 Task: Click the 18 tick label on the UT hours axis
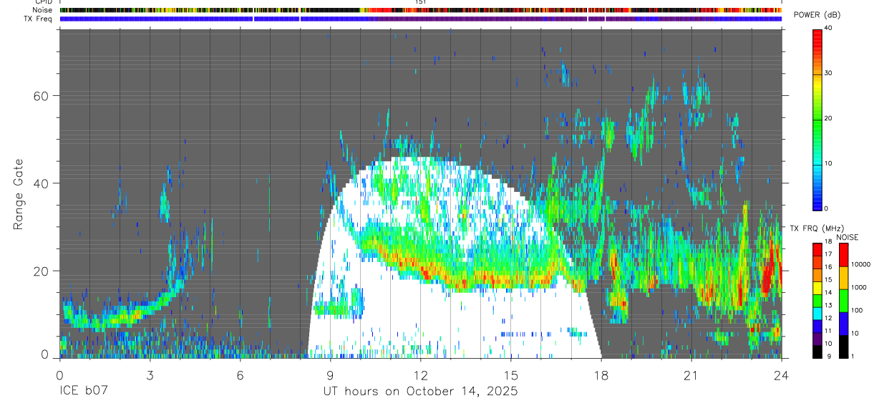click(x=601, y=375)
